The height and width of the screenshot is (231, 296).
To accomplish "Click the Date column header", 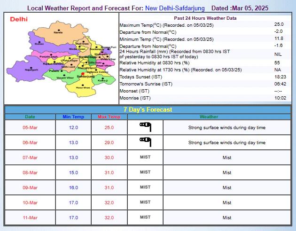I will pyautogui.click(x=30, y=116).
